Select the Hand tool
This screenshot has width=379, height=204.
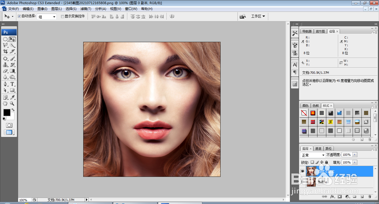click(5, 104)
